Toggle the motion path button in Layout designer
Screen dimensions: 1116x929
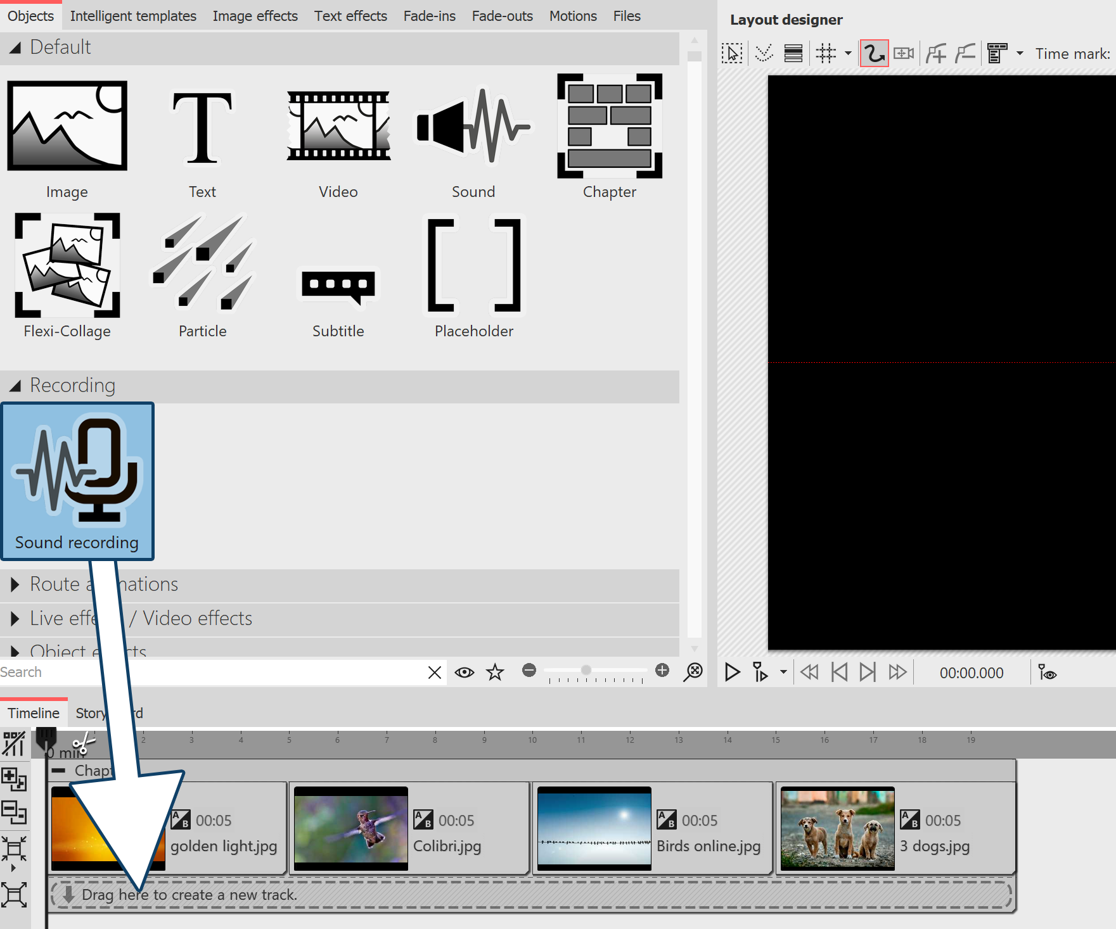[x=874, y=54]
